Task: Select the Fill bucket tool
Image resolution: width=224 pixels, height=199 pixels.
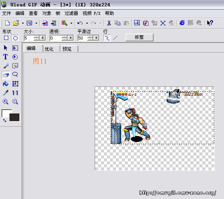Action: 6,84
